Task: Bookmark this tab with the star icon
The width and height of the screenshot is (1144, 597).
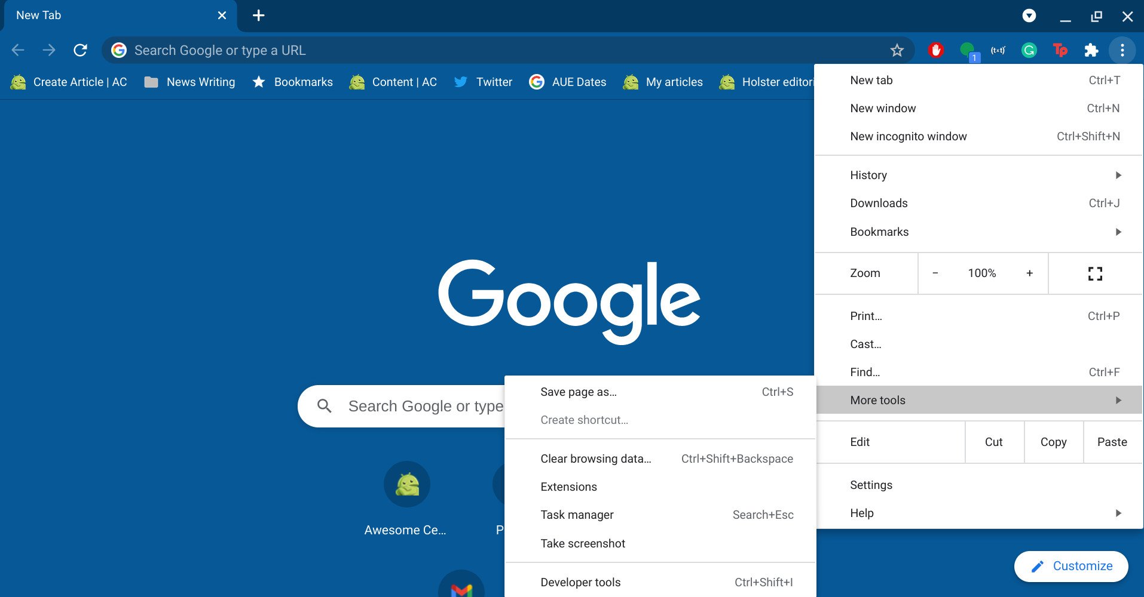Action: (x=897, y=50)
